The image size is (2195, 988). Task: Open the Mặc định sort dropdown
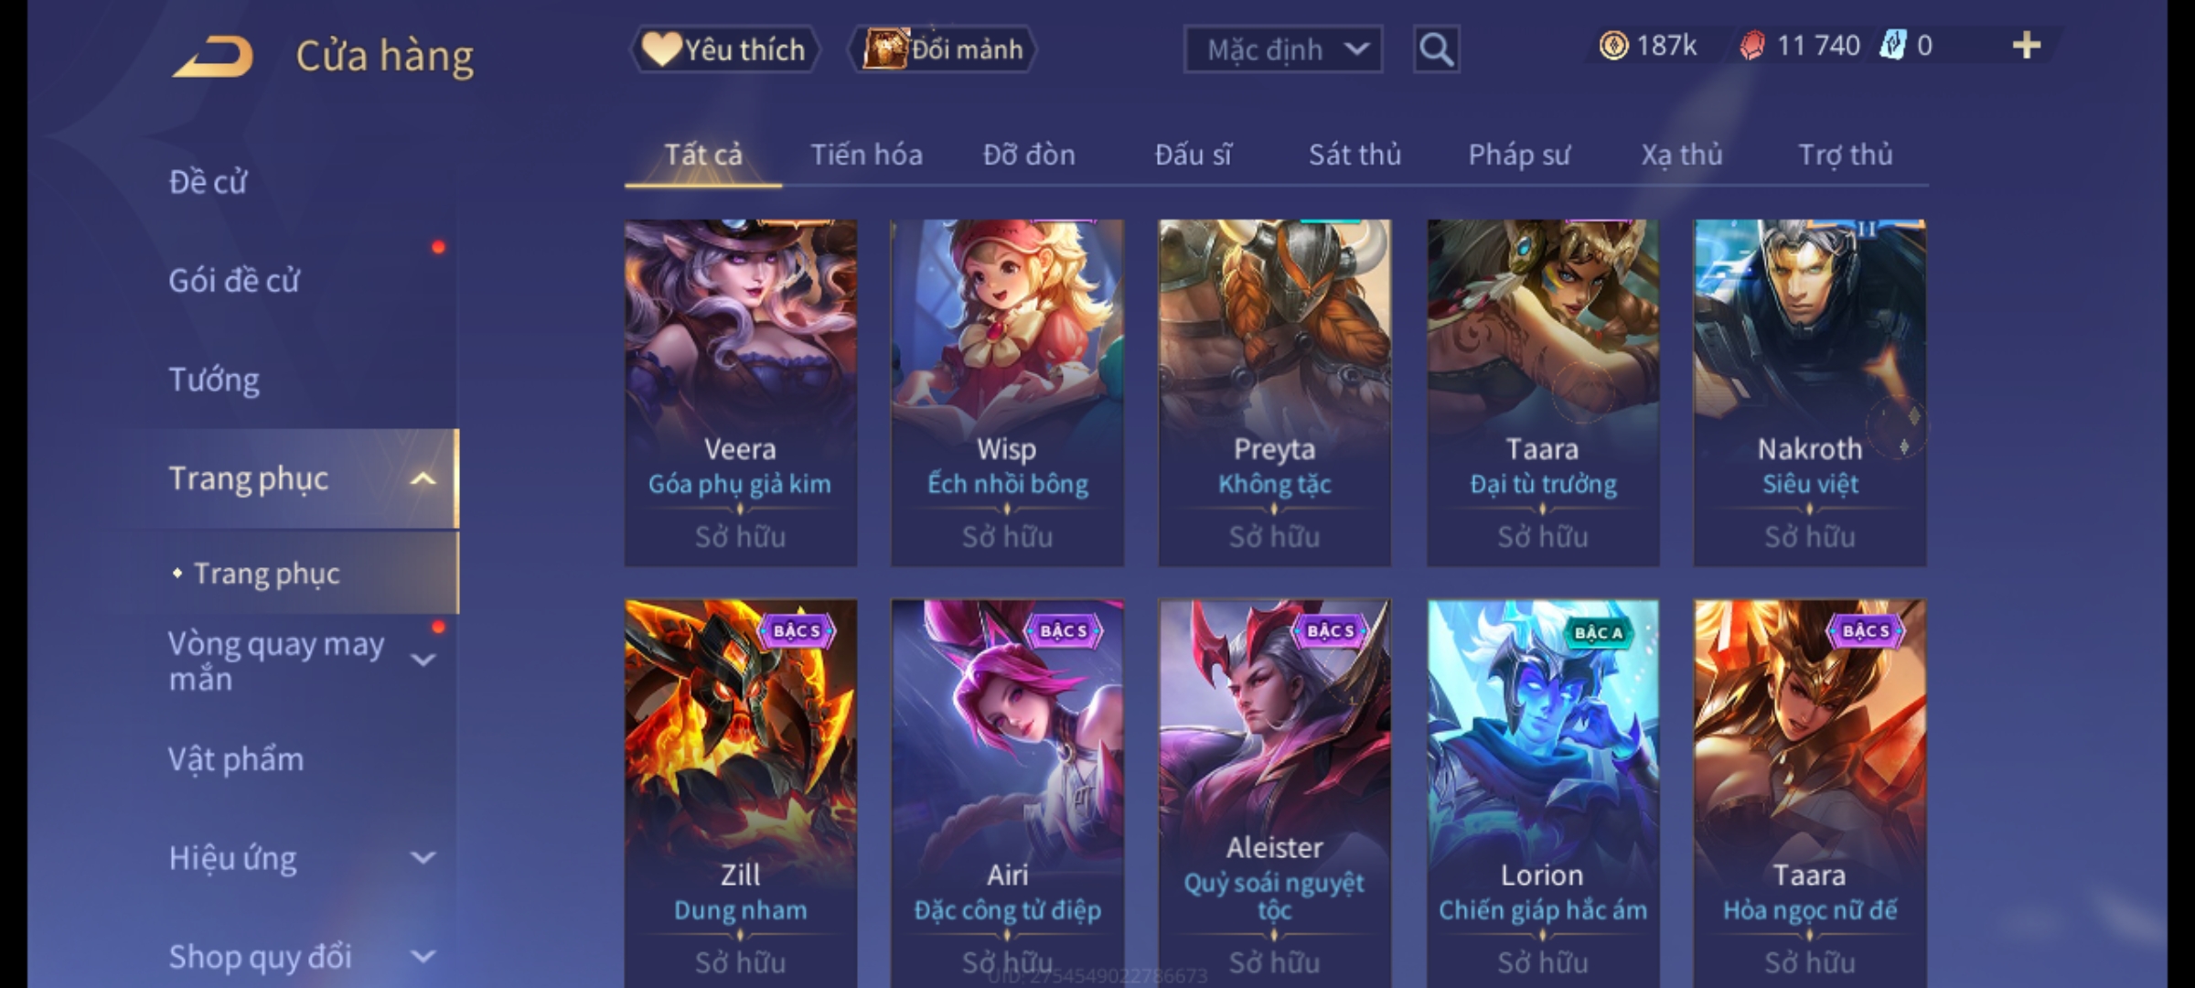(x=1282, y=49)
